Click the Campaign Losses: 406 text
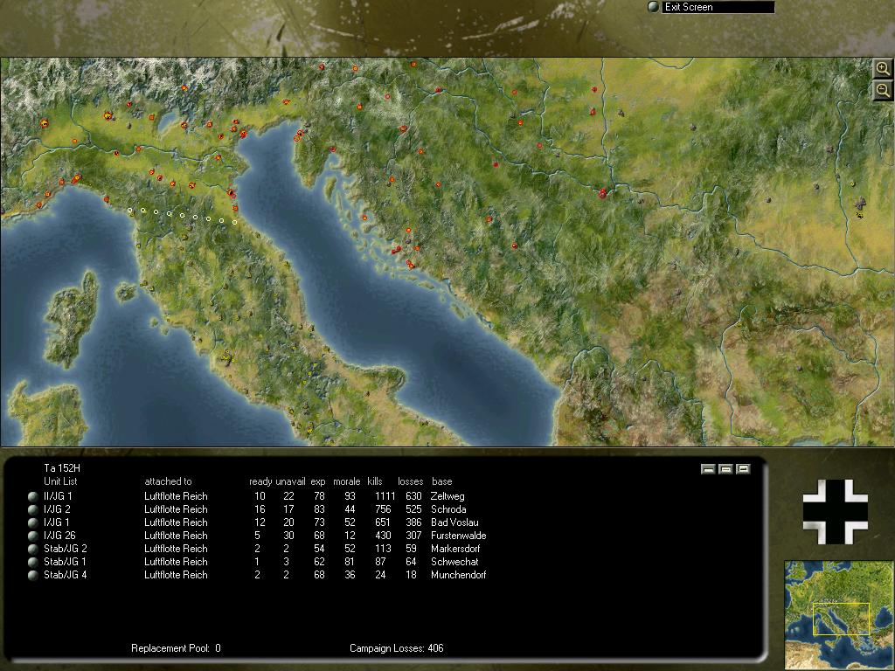Viewport: 895px width, 671px height. (x=397, y=648)
